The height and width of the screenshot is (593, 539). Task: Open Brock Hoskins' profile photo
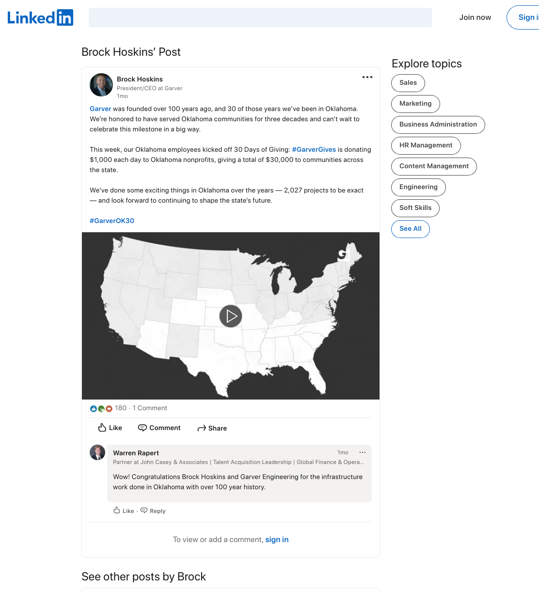pos(101,85)
